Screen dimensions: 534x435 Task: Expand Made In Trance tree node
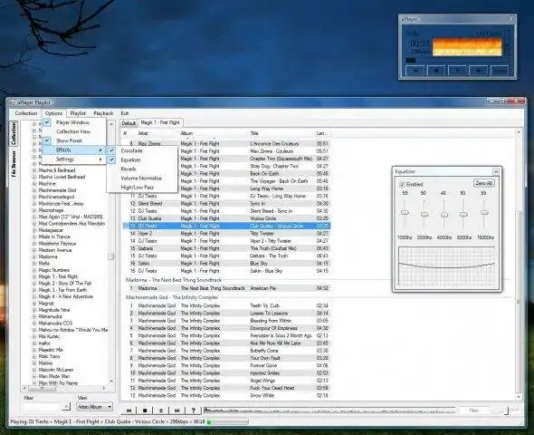pyautogui.click(x=34, y=237)
